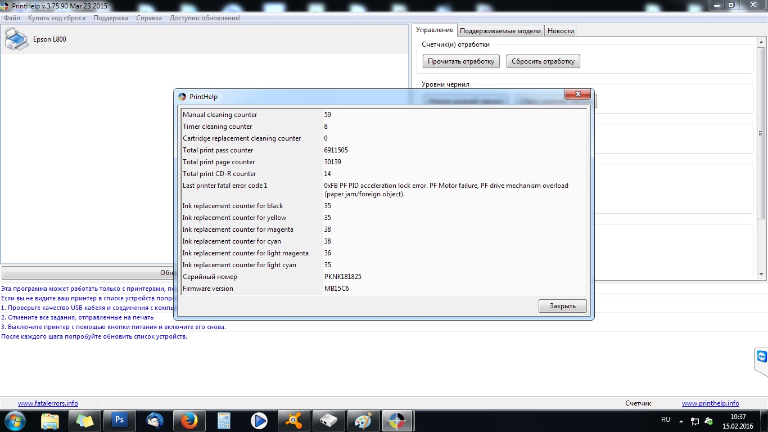Click the main PrintHelp window title icon
The width and height of the screenshot is (768, 432).
[x=5, y=6]
